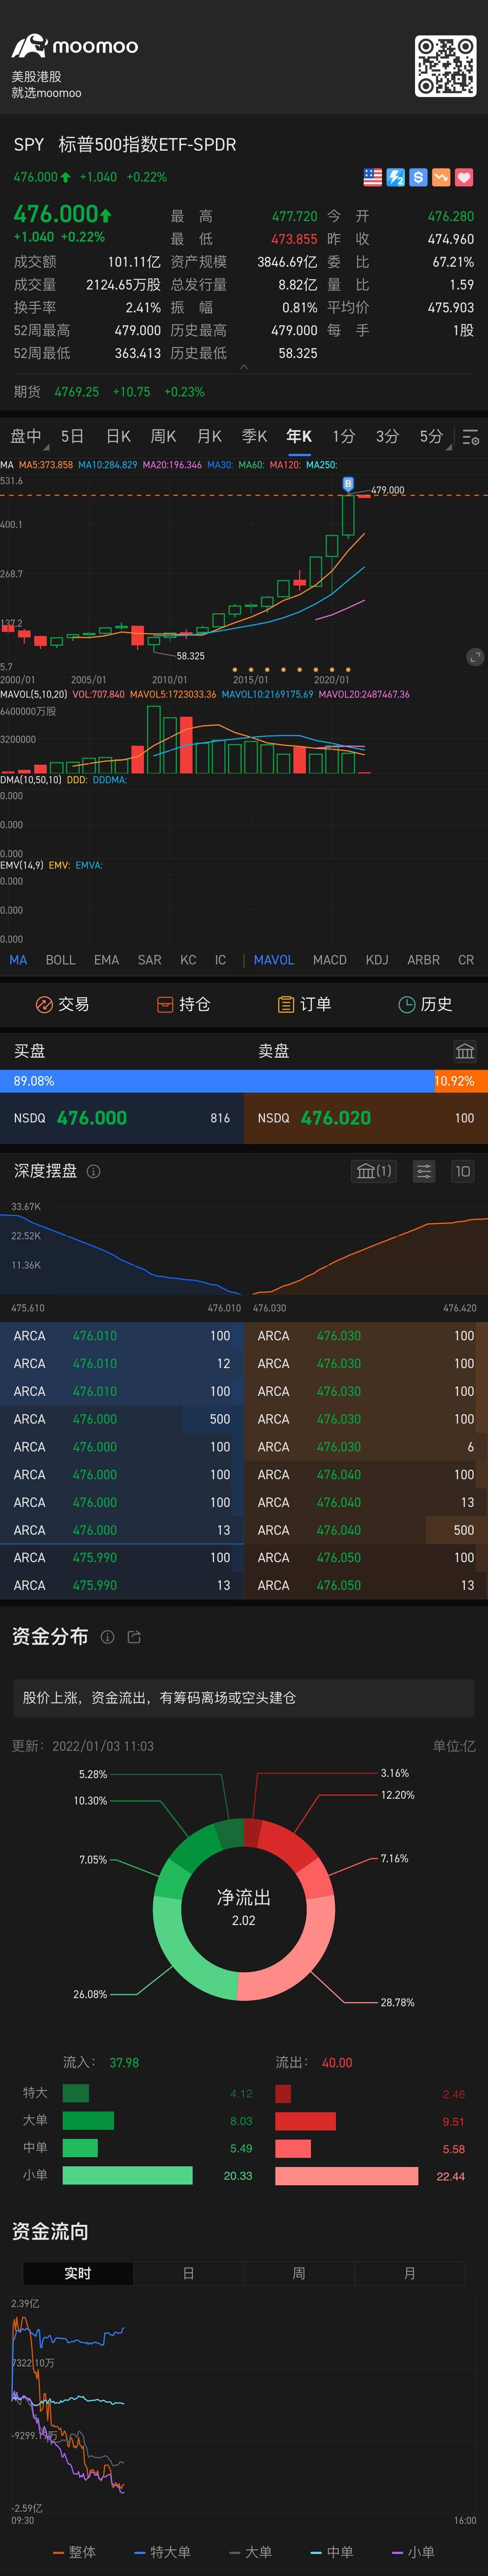Tap the orange trend-line badge
488x2576 pixels.
441,177
